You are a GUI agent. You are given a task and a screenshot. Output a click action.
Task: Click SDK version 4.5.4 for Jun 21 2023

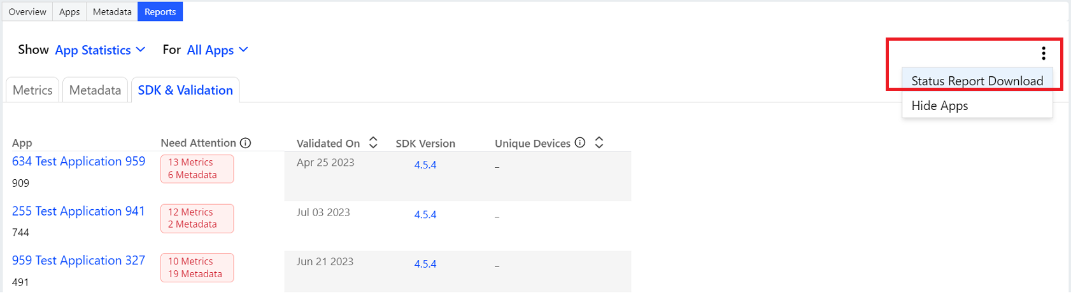[x=425, y=264]
